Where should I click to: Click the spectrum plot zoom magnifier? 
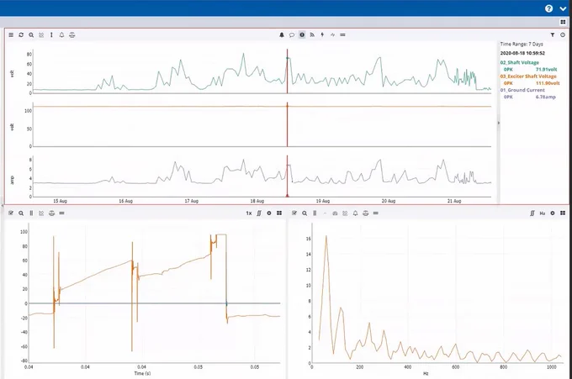coord(305,213)
